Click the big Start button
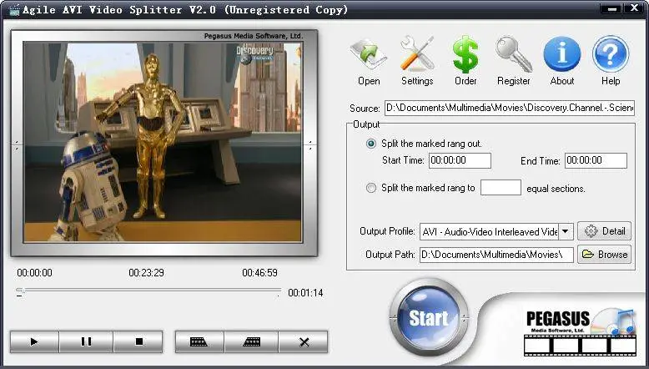This screenshot has height=369, width=649. (429, 317)
